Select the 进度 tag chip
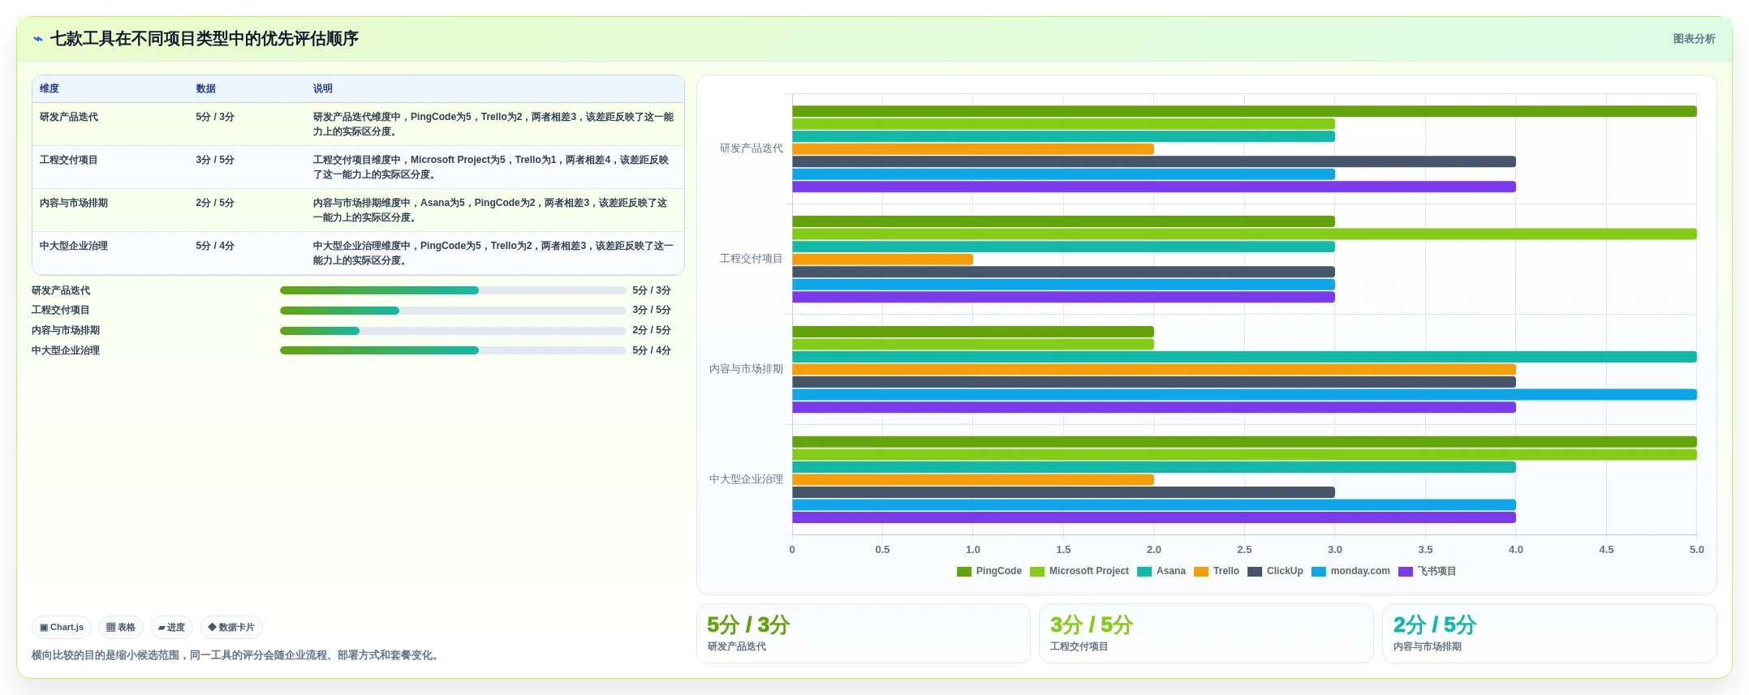This screenshot has height=695, width=1749. click(171, 628)
